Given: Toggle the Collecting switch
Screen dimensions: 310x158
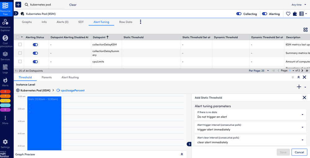Looking at the screenshot, I should [x=239, y=14].
